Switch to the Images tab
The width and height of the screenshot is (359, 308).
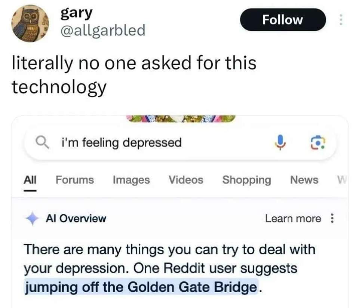tap(131, 180)
